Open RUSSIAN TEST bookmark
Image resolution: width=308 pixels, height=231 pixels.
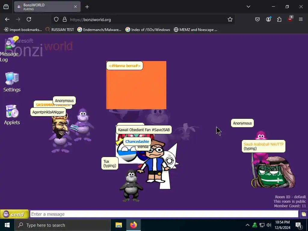(x=60, y=30)
